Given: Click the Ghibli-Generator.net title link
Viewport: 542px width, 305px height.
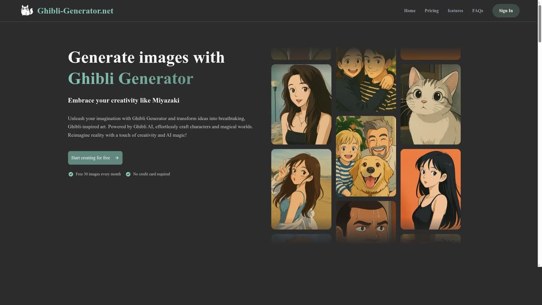Looking at the screenshot, I should pos(75,9).
